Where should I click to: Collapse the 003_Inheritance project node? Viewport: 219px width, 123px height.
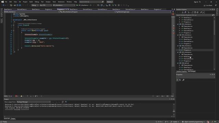pyautogui.click(x=178, y=35)
